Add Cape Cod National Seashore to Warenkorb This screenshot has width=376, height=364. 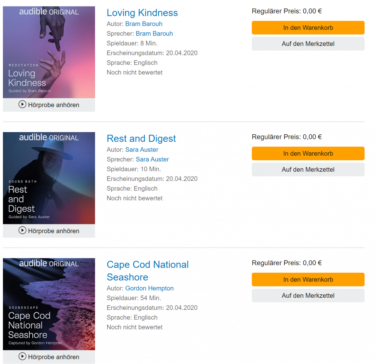point(308,279)
